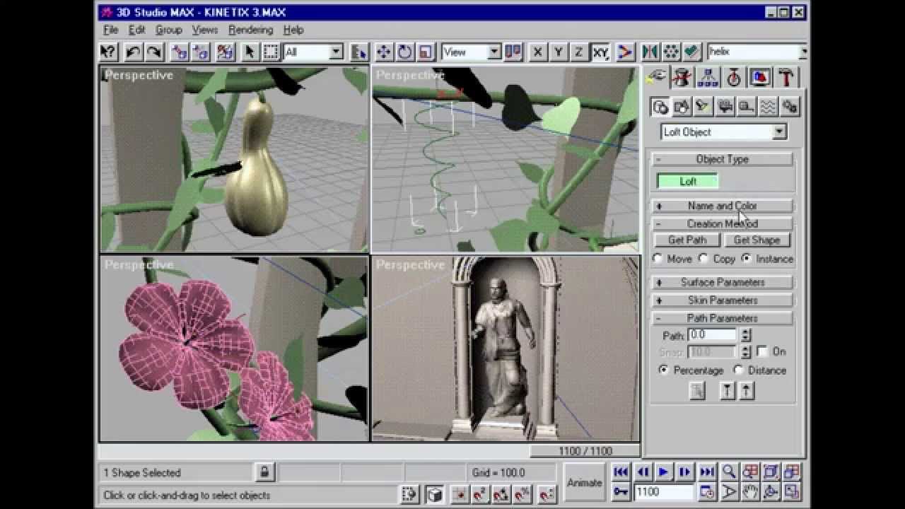Image resolution: width=905 pixels, height=509 pixels.
Task: Restrict transform to X axis
Action: click(537, 52)
